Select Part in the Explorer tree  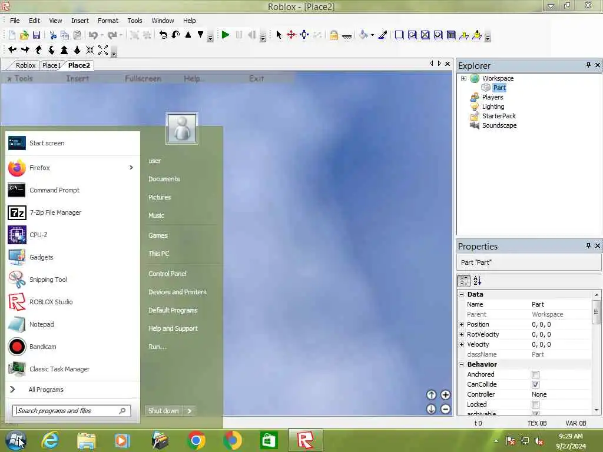(x=499, y=88)
